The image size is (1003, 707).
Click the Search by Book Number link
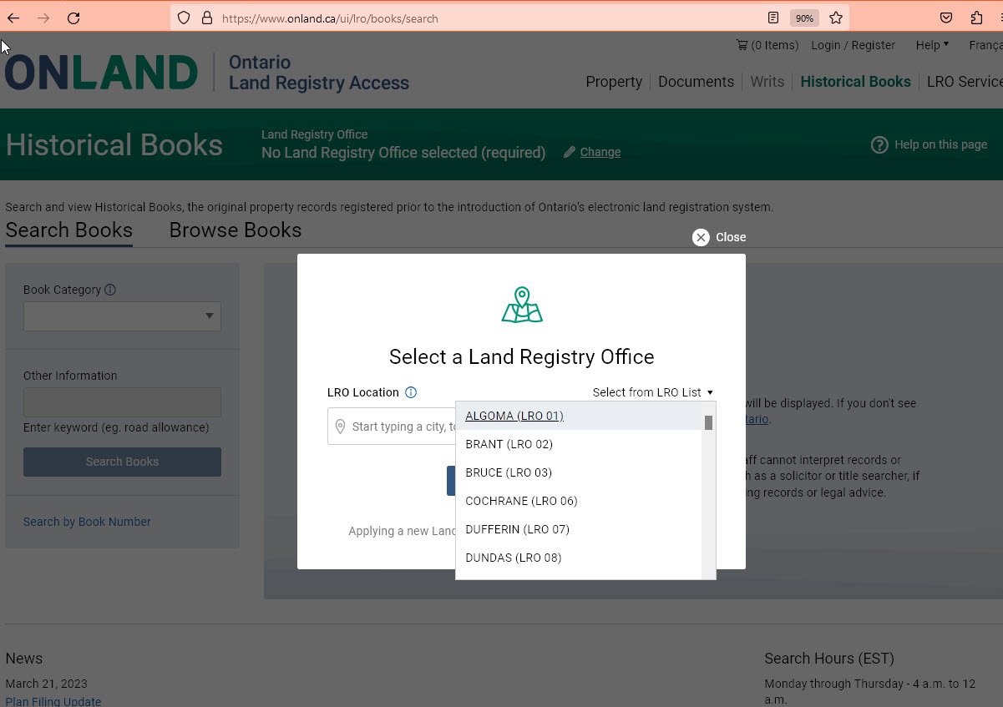87,522
